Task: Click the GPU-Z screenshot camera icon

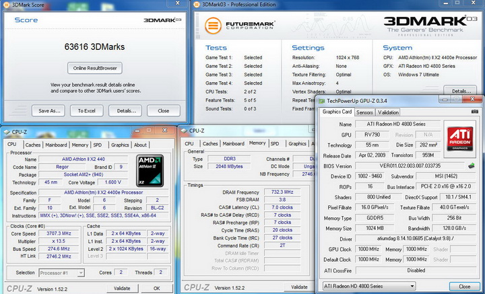Action: coord(475,112)
